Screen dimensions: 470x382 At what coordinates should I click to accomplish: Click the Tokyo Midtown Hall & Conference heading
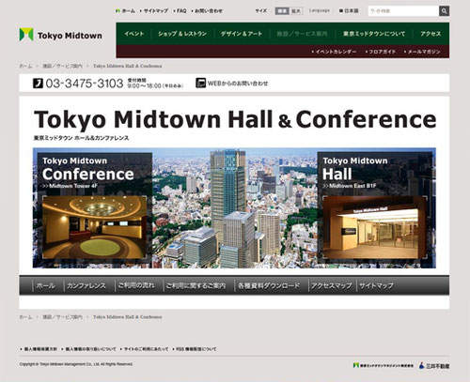235,119
